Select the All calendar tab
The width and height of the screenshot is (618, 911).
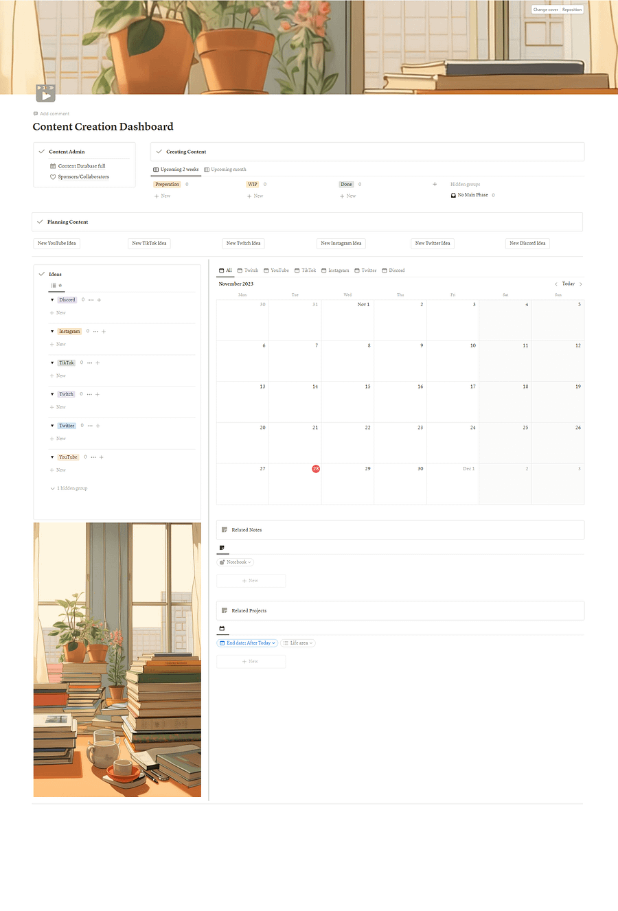pos(225,270)
